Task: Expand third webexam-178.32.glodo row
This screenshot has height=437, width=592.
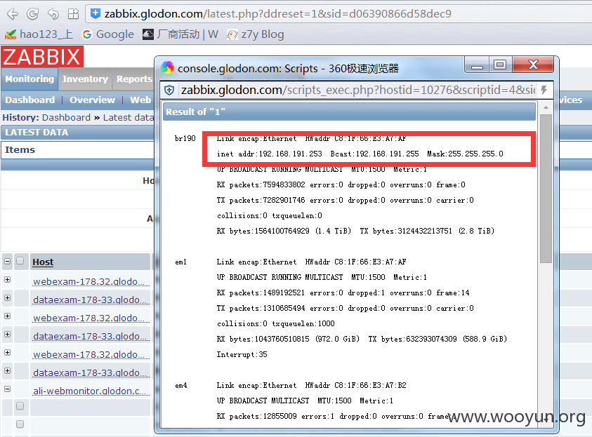Action: (x=7, y=353)
